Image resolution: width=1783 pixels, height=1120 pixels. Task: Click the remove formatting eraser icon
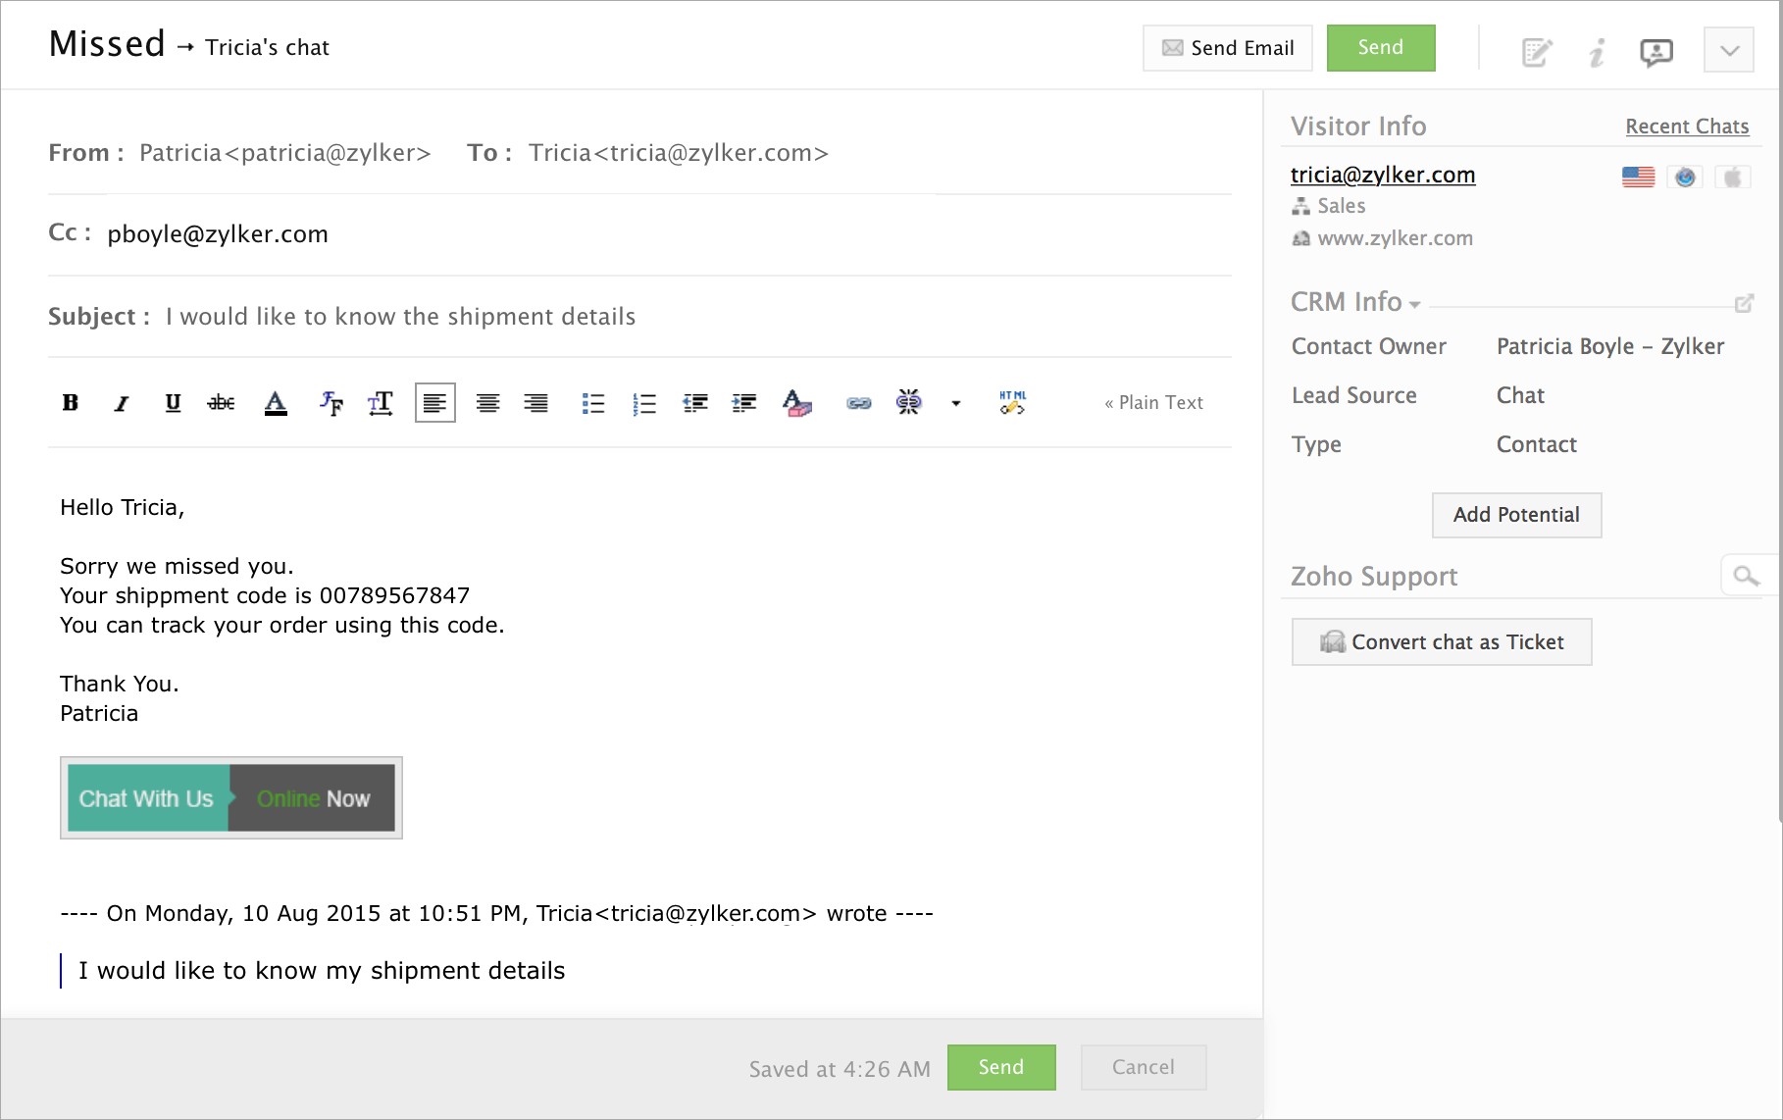click(797, 403)
